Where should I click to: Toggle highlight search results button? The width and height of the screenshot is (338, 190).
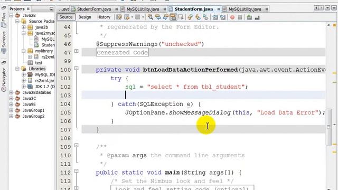(x=173, y=17)
